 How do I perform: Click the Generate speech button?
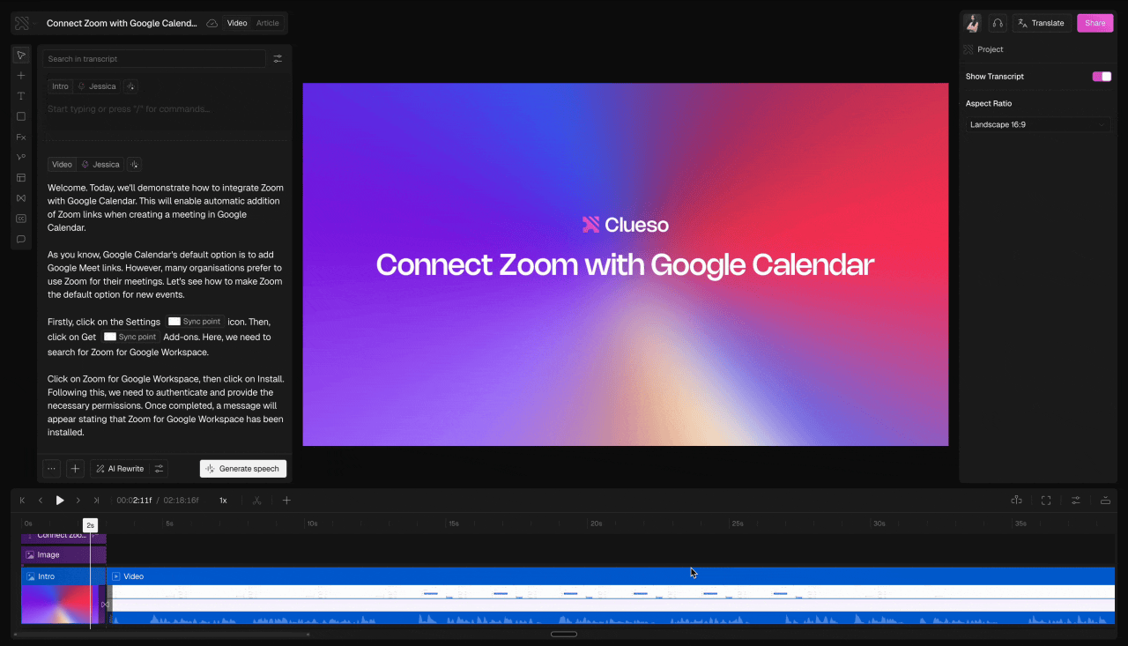[242, 469]
